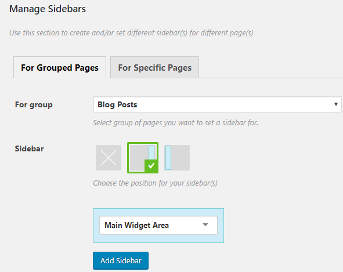Click the Select group of pages hint text
Image resolution: width=343 pixels, height=272 pixels.
pos(175,123)
